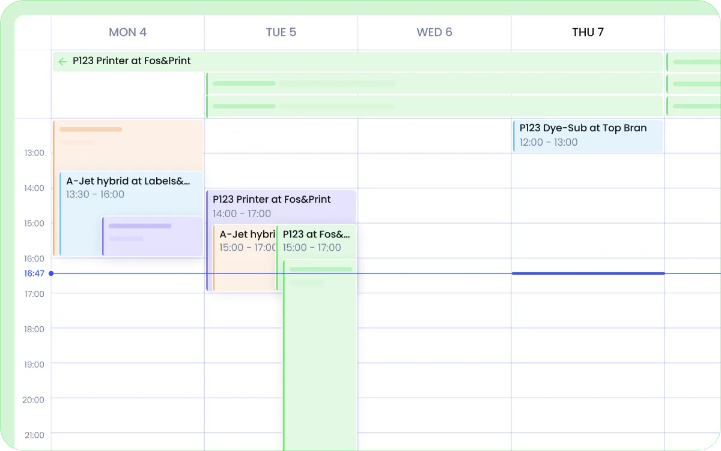721x451 pixels.
Task: Open the WED 6 day header
Action: coord(434,32)
